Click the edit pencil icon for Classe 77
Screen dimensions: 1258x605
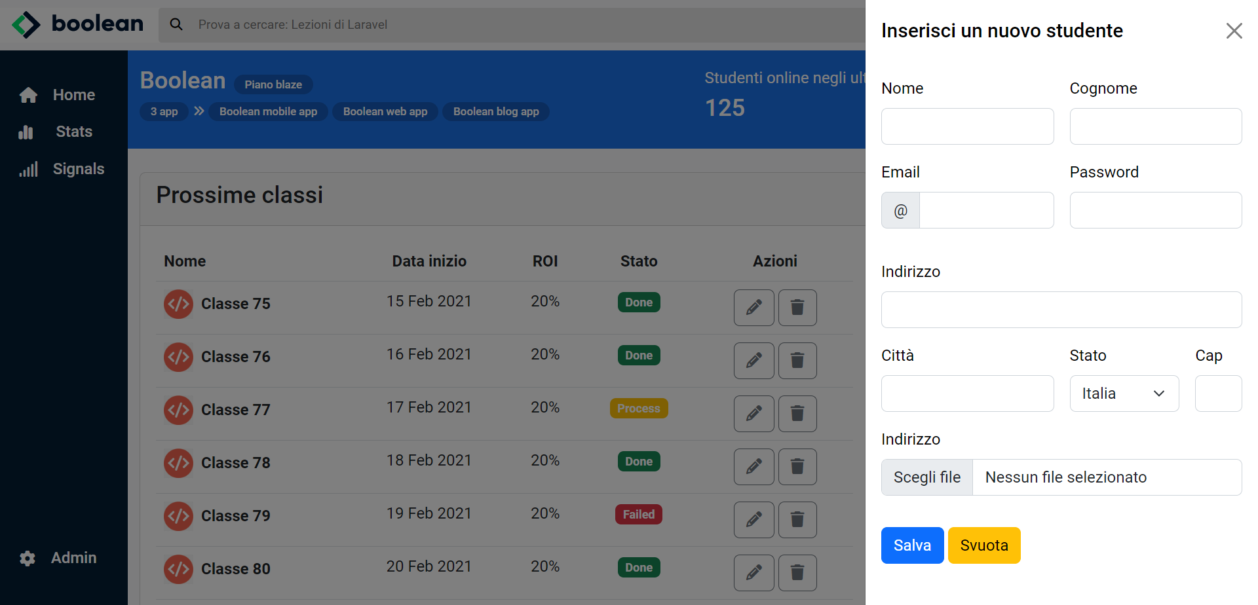pos(753,414)
